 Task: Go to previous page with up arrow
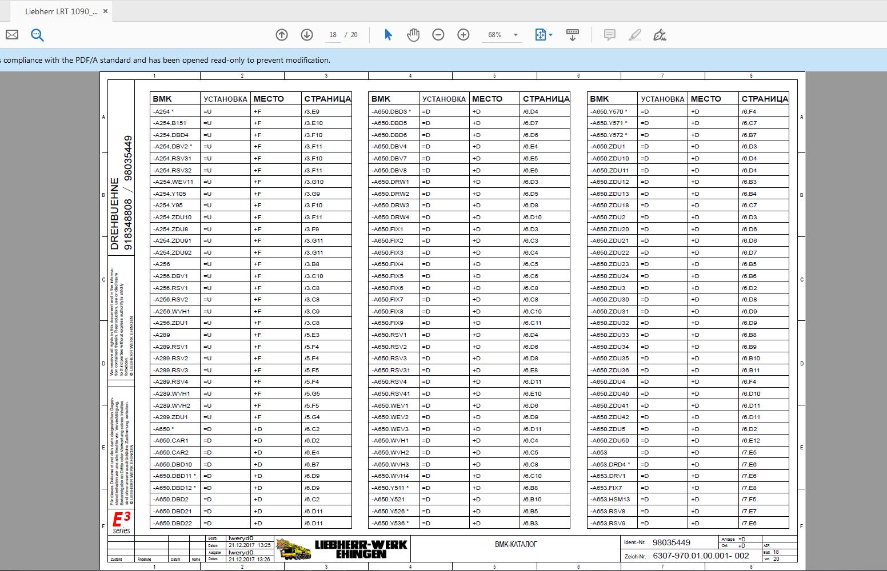[282, 35]
